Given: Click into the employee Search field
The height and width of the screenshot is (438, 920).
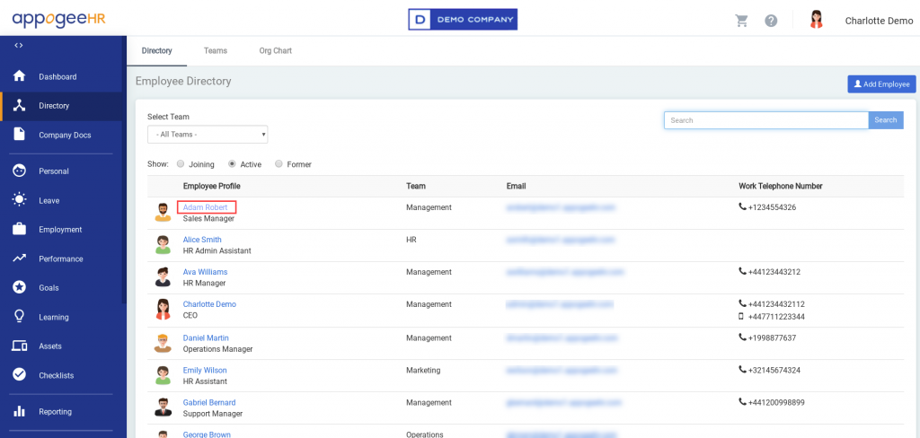Looking at the screenshot, I should pyautogui.click(x=765, y=120).
